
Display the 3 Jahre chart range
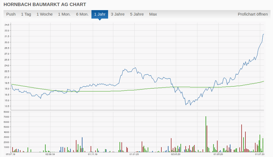(x=118, y=14)
